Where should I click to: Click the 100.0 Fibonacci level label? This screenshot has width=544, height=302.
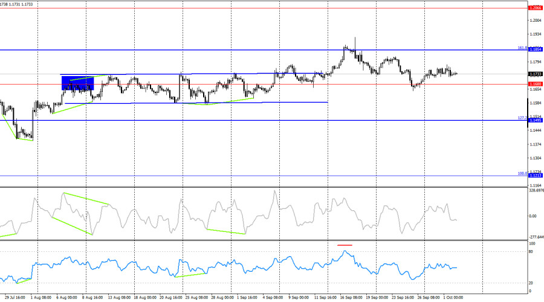tap(522, 173)
